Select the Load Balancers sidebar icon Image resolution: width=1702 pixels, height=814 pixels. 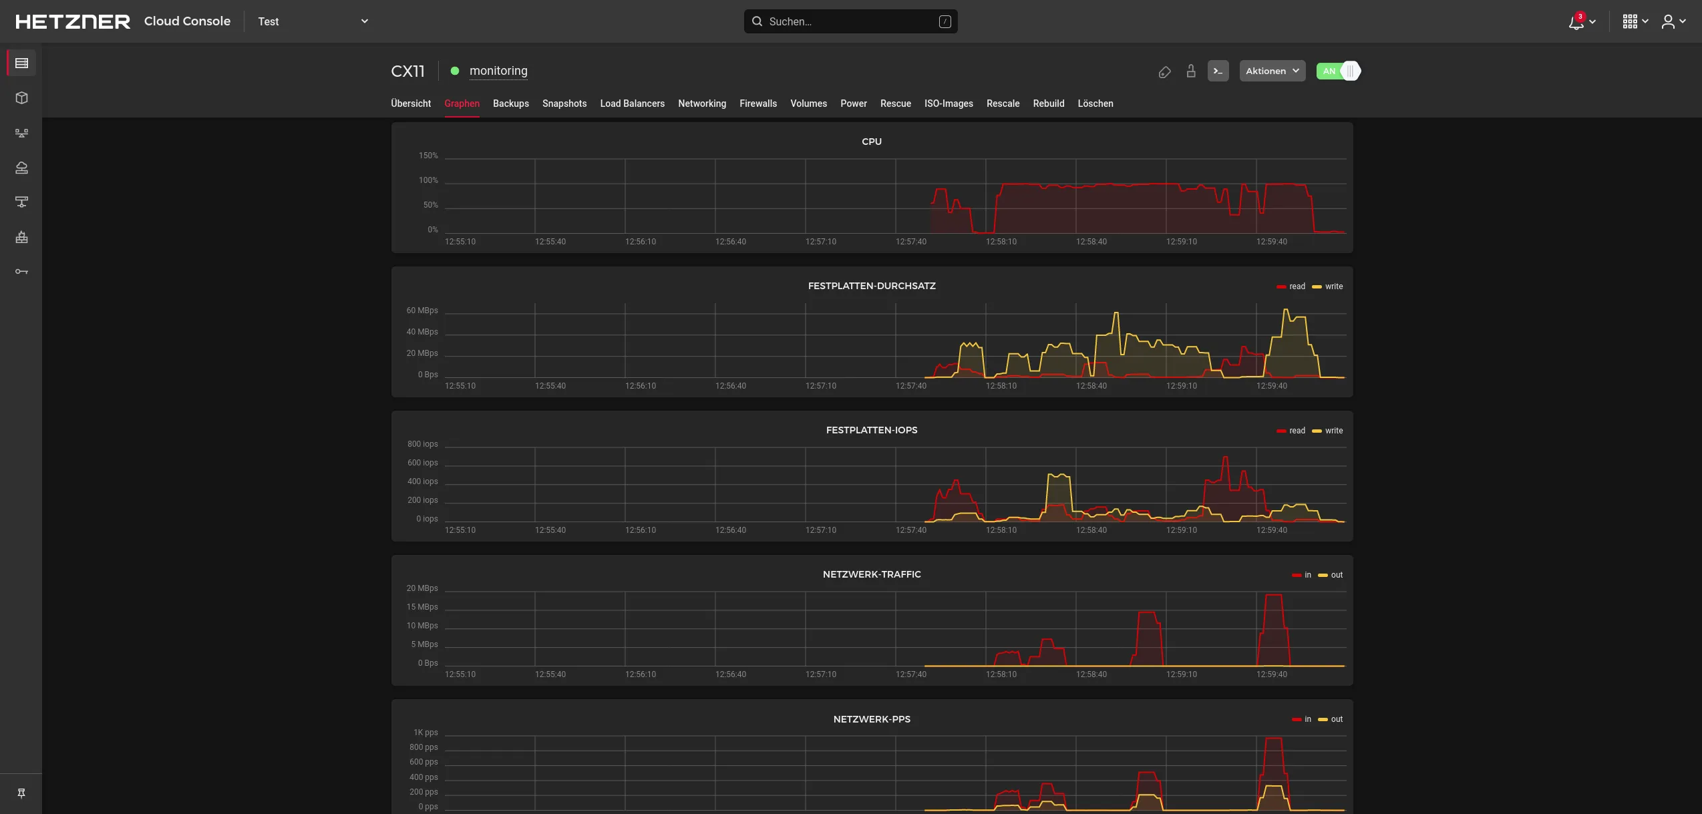click(x=21, y=132)
